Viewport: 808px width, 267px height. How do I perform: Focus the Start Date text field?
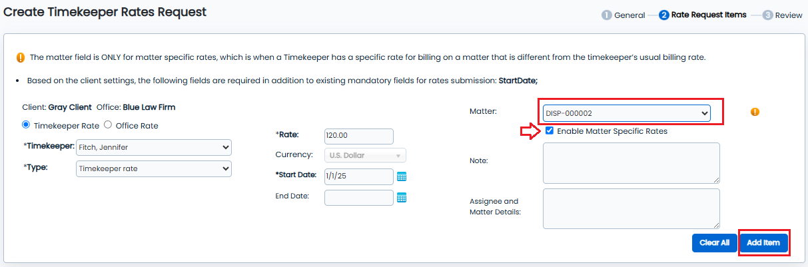coord(358,176)
